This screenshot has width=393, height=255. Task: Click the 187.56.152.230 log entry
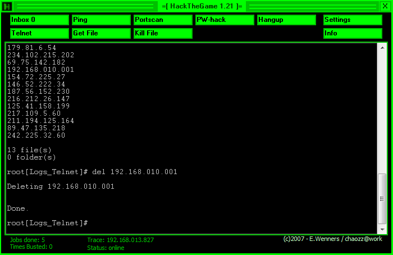[38, 91]
